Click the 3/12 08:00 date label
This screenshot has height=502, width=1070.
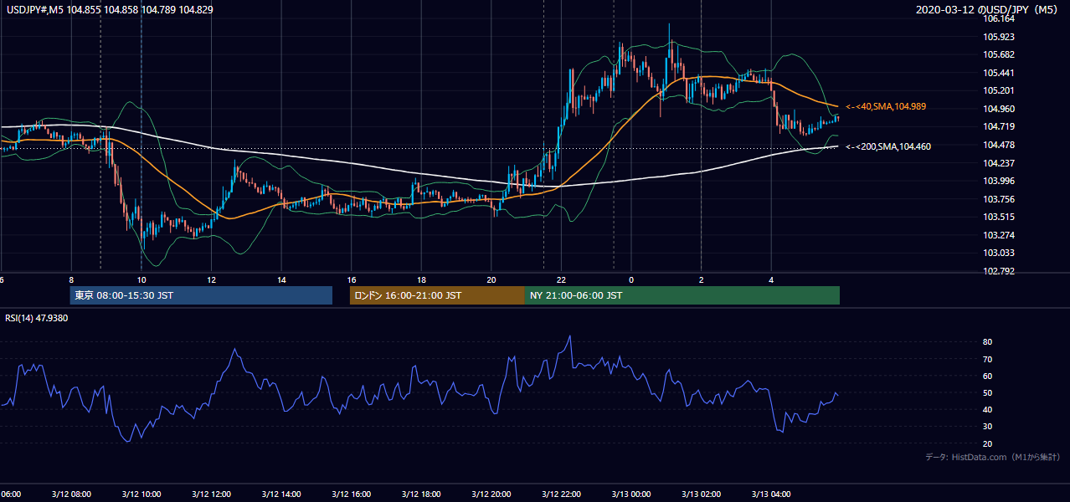[x=70, y=494]
